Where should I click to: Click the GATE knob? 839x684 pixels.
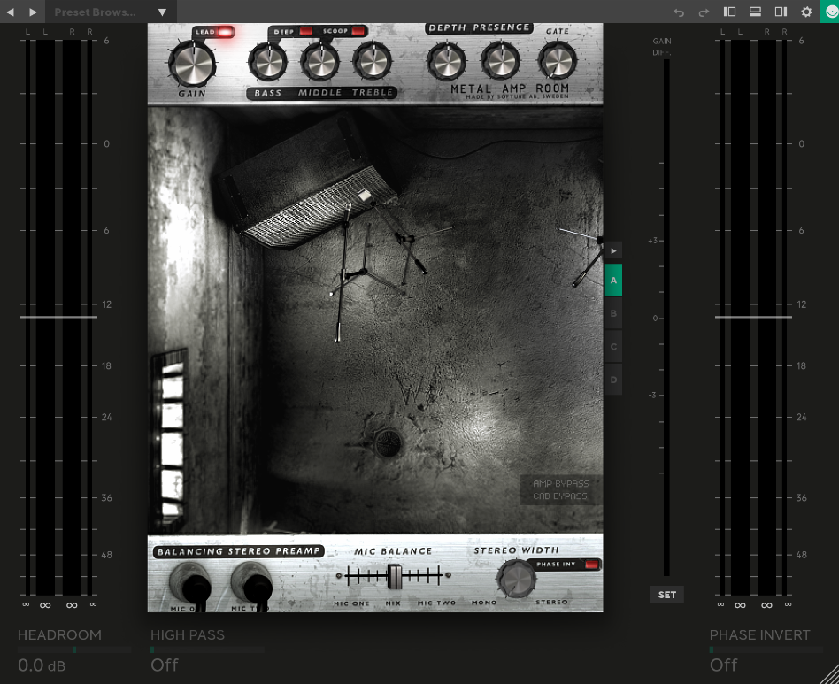pyautogui.click(x=557, y=60)
